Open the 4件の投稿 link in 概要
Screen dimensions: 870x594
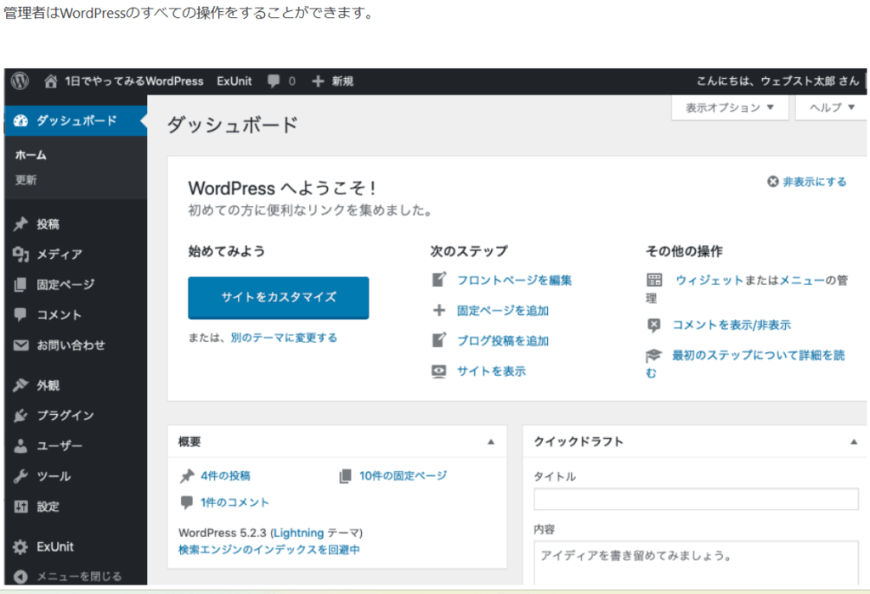click(x=225, y=476)
